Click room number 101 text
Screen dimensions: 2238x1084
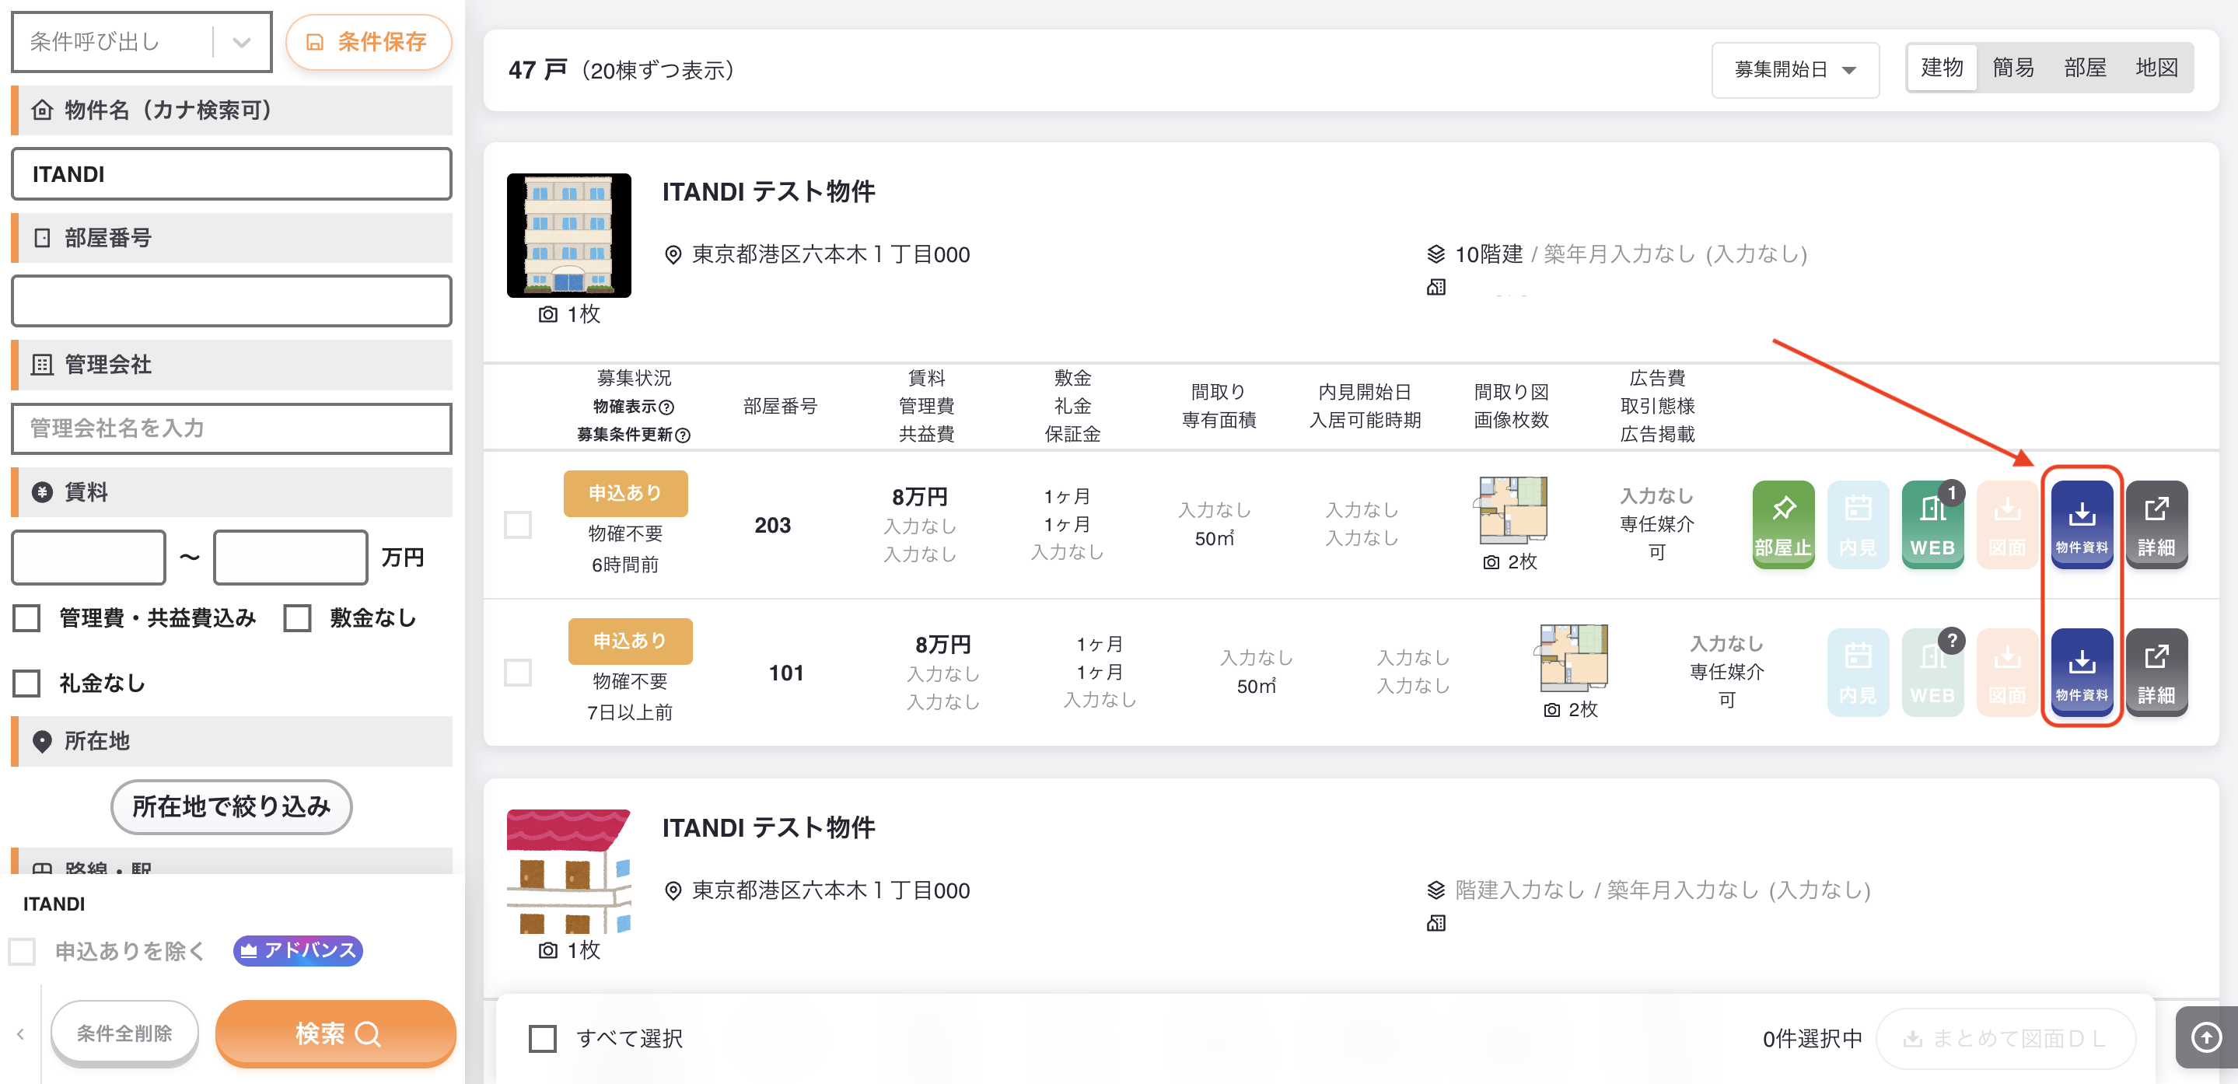[786, 673]
